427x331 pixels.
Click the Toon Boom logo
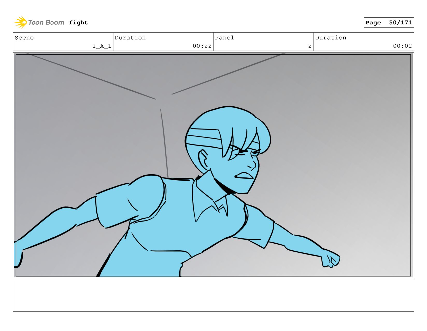click(39, 23)
